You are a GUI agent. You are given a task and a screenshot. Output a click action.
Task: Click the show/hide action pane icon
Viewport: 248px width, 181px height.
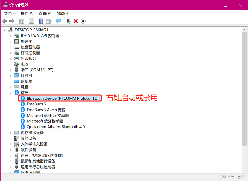49,21
